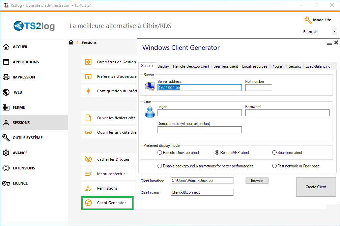Screen dimensions: 340x226
Task: Click the Cacher les Disques eye icon
Action: tap(88, 159)
